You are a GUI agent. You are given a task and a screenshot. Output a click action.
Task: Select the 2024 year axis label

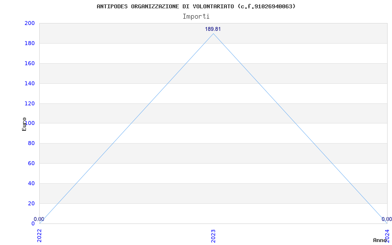point(387,236)
